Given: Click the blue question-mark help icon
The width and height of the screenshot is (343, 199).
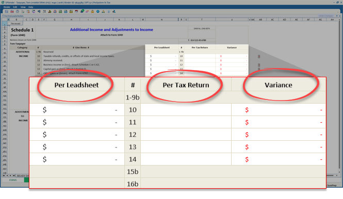Looking at the screenshot, I should coord(98,11).
